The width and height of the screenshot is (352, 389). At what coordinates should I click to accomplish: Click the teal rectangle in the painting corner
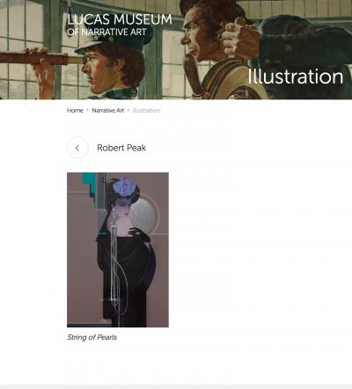pyautogui.click(x=89, y=182)
